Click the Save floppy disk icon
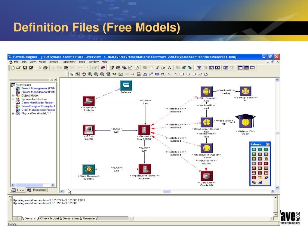The width and height of the screenshot is (308, 231). click(25, 68)
